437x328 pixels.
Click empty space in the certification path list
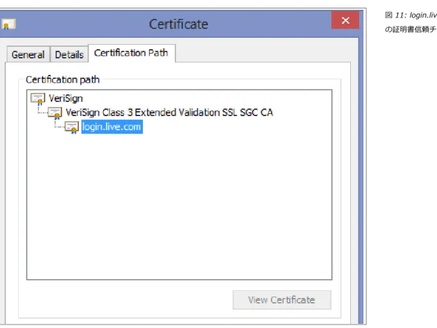coord(179,206)
